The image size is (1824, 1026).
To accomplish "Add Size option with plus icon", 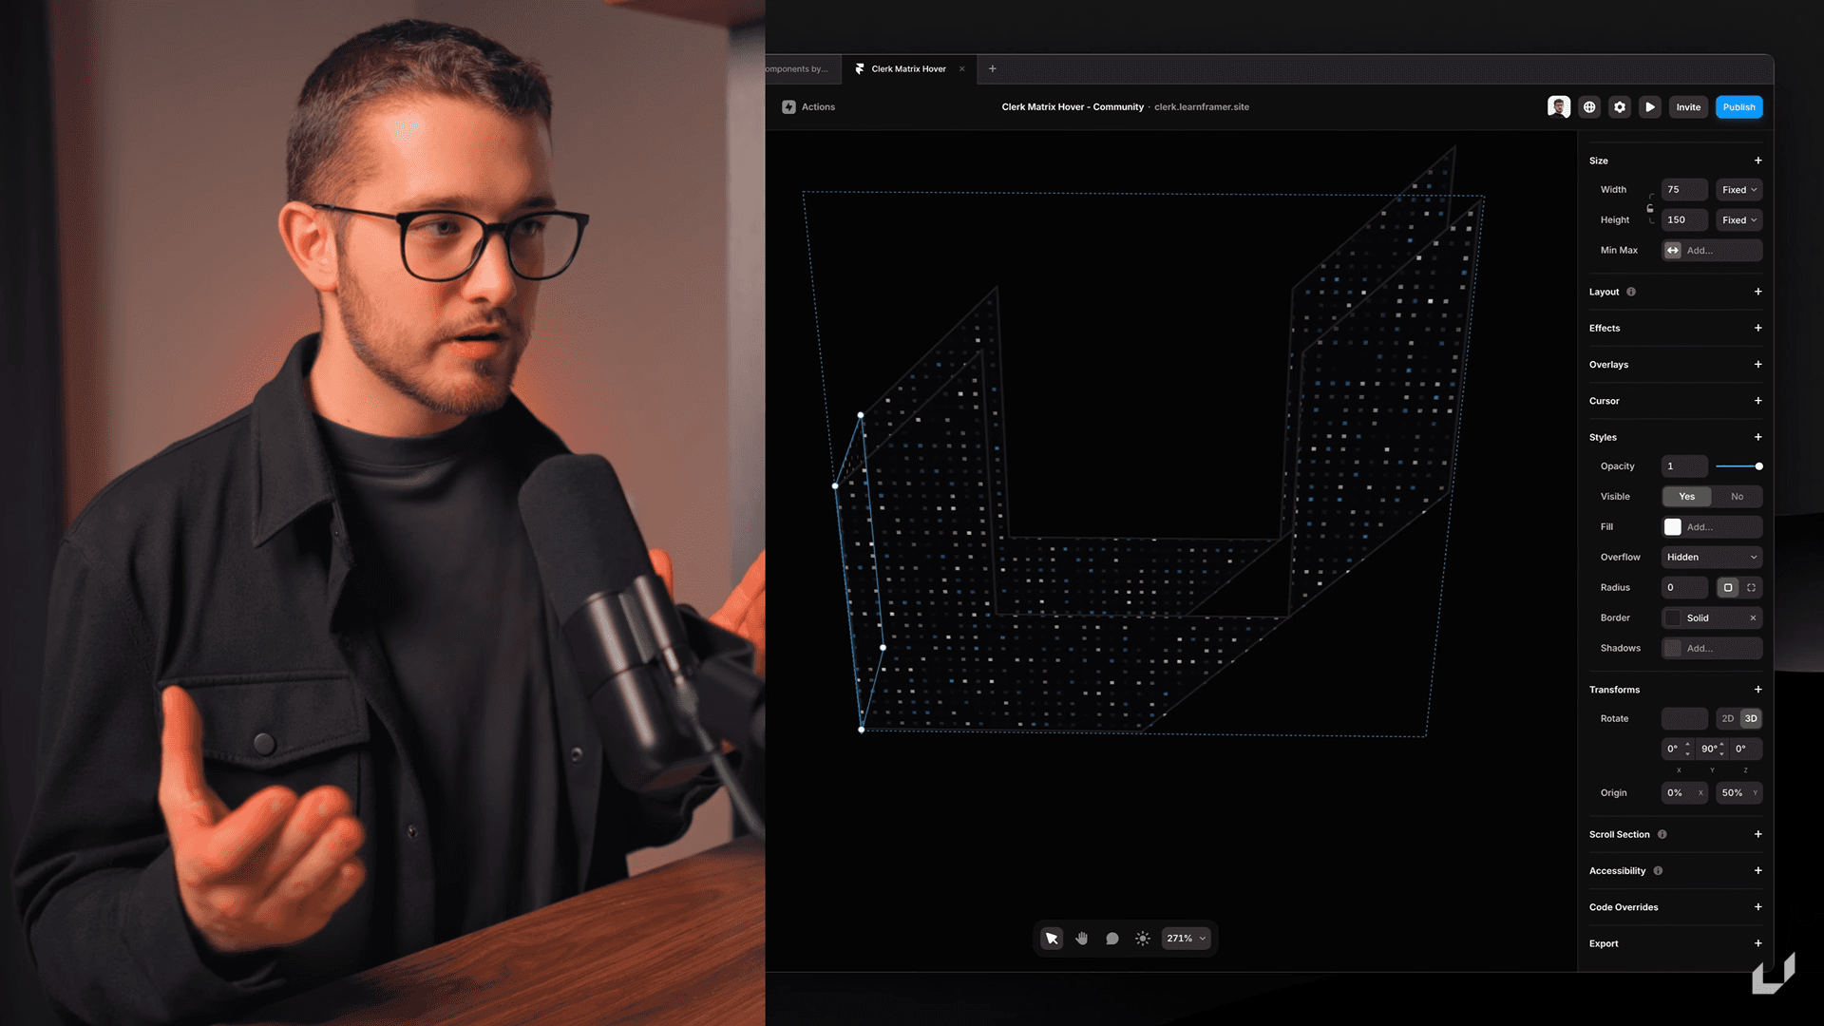I will tap(1757, 161).
